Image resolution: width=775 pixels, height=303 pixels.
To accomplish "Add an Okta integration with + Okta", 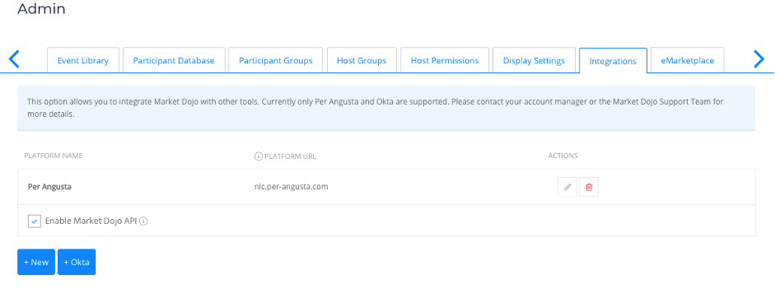I will coord(77,262).
